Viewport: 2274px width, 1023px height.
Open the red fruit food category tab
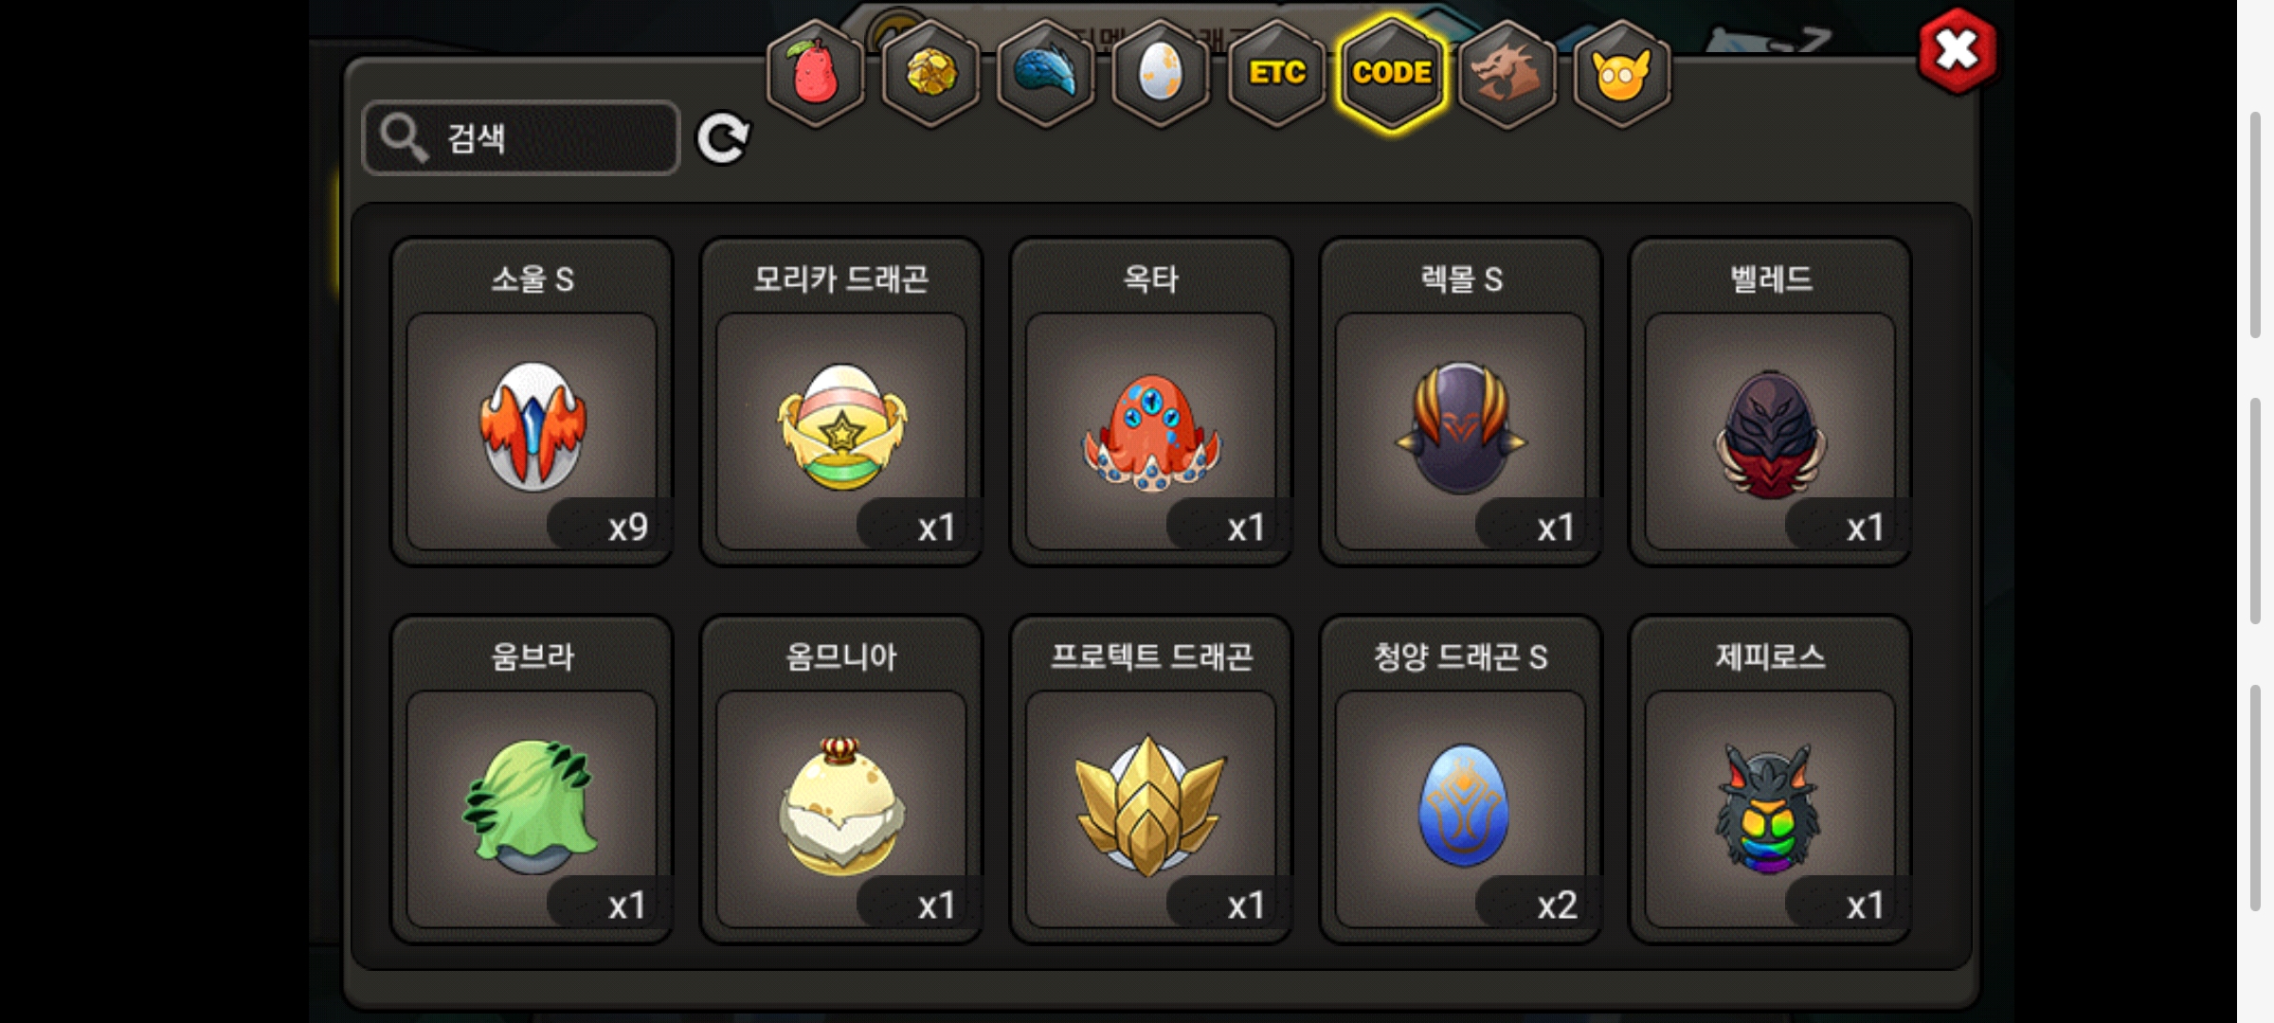tap(816, 73)
